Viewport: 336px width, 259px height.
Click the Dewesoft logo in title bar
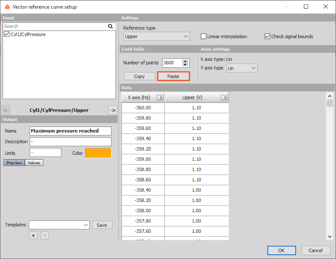7,7
